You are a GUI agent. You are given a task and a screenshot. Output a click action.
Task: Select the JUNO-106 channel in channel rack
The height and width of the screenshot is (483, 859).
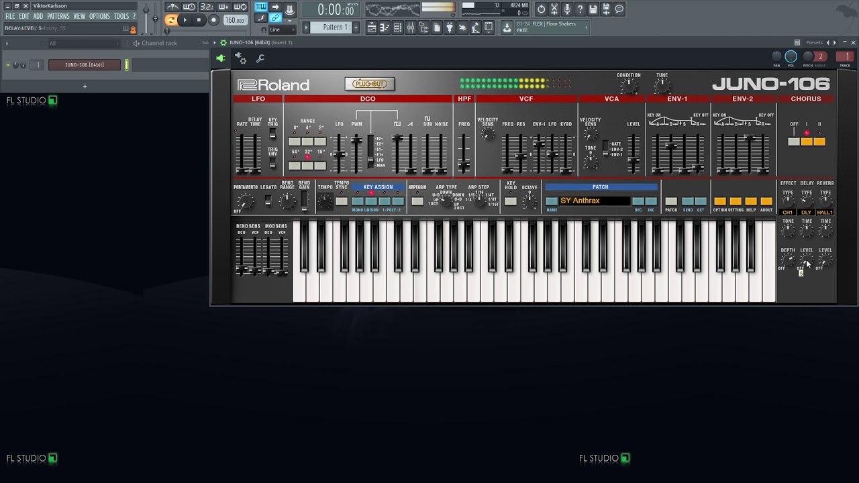[x=85, y=65]
